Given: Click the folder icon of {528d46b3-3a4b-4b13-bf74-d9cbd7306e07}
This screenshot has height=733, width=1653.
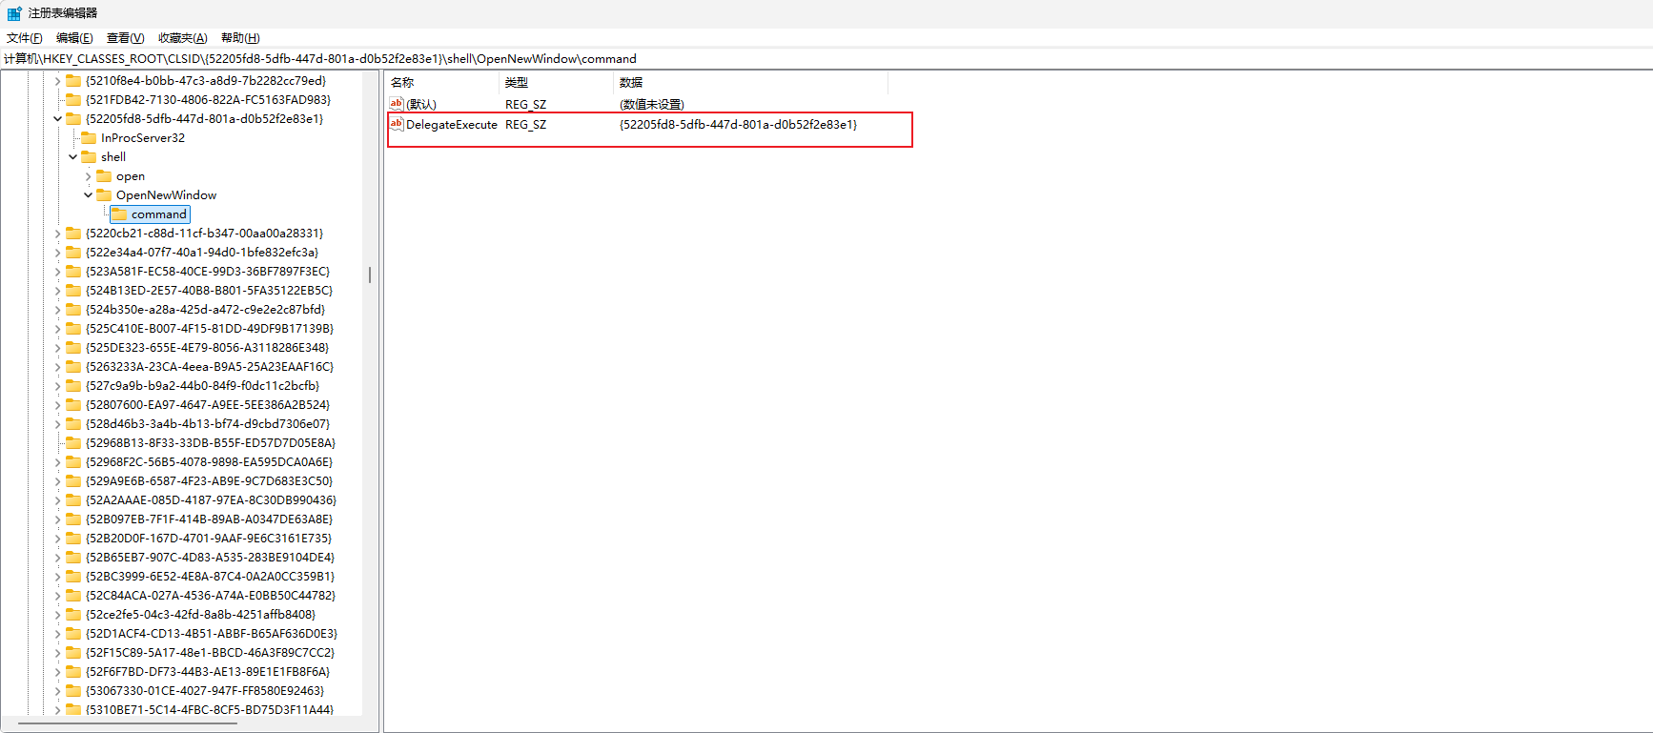Looking at the screenshot, I should coord(73,424).
